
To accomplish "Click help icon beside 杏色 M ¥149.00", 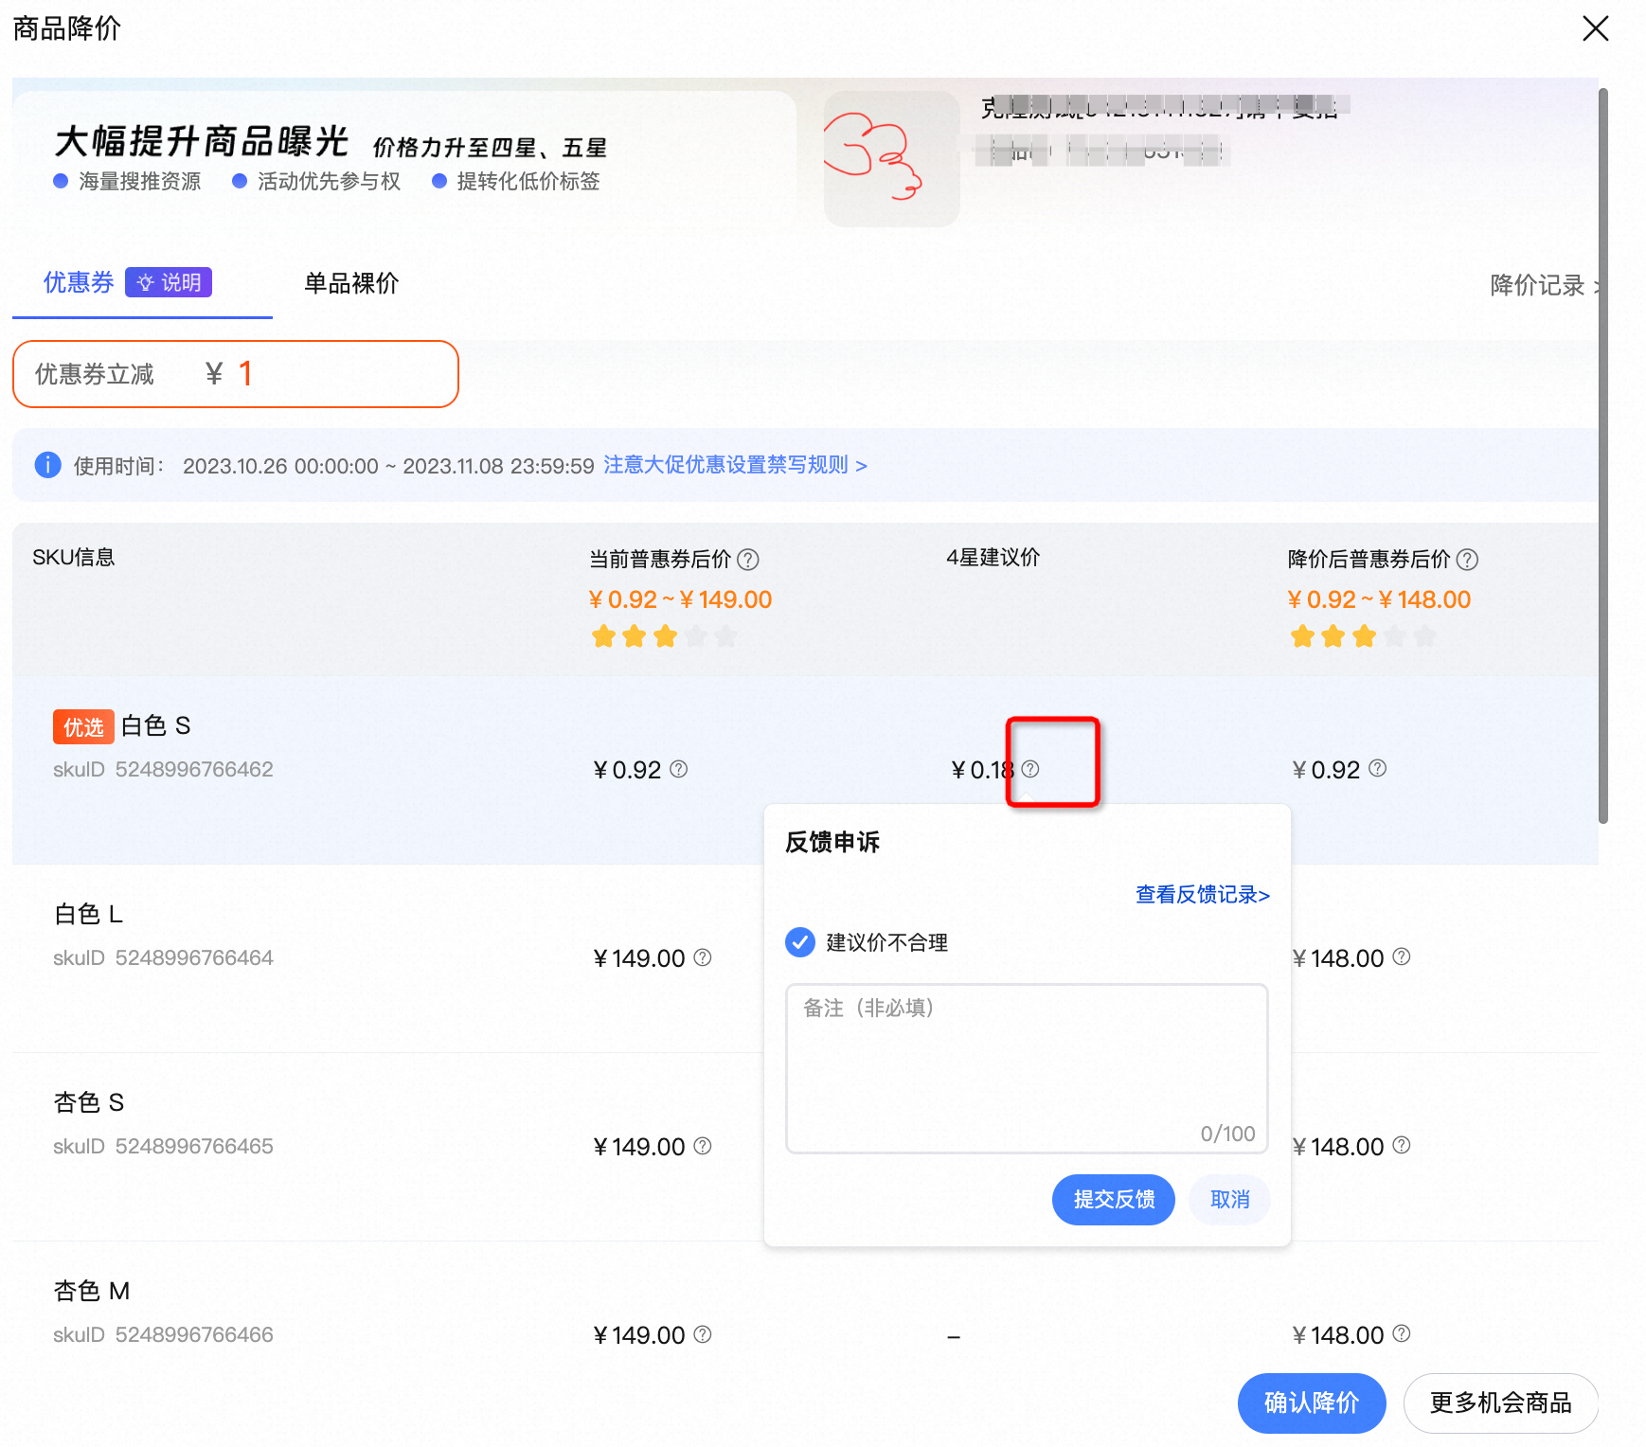I will [x=703, y=1334].
